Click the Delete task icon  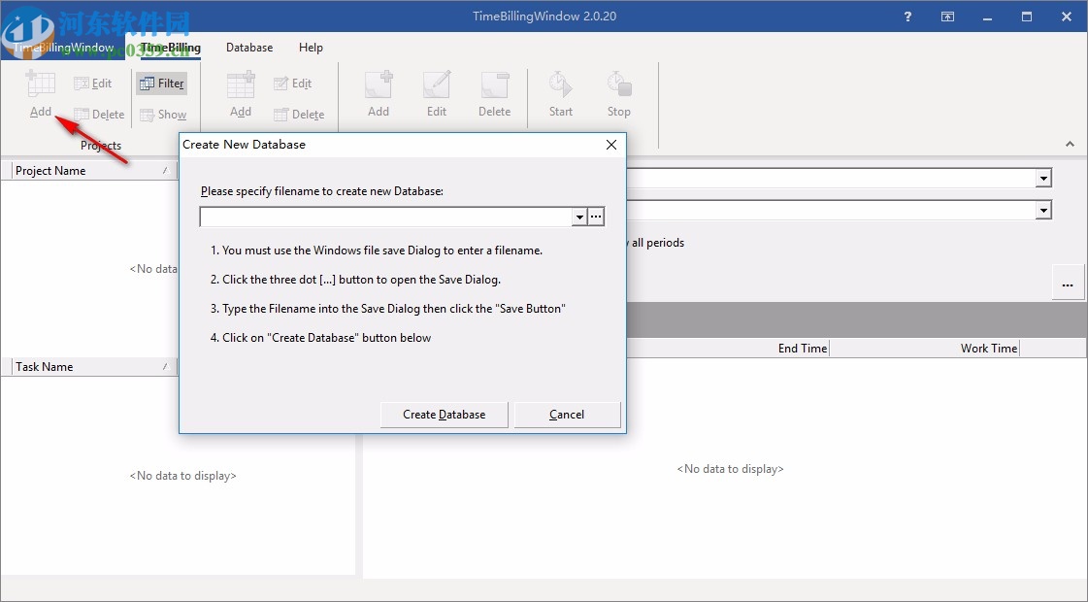(300, 114)
